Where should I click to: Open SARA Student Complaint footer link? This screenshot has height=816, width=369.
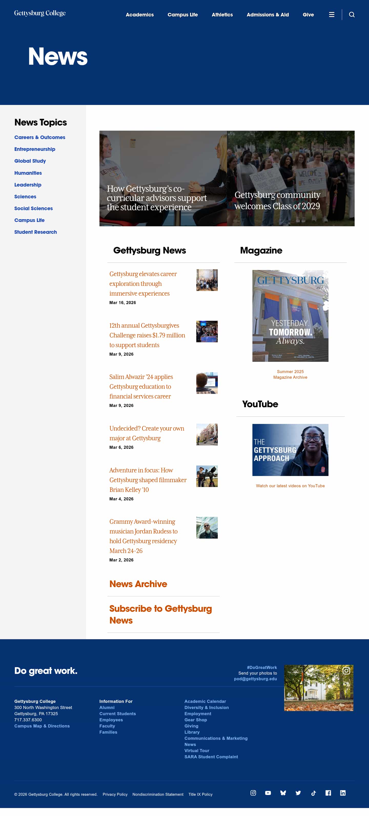pos(211,757)
